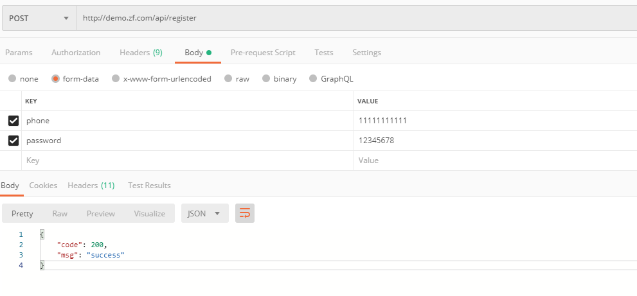Image resolution: width=637 pixels, height=296 pixels.
Task: Click the empty Value placeholder field
Action: point(495,161)
